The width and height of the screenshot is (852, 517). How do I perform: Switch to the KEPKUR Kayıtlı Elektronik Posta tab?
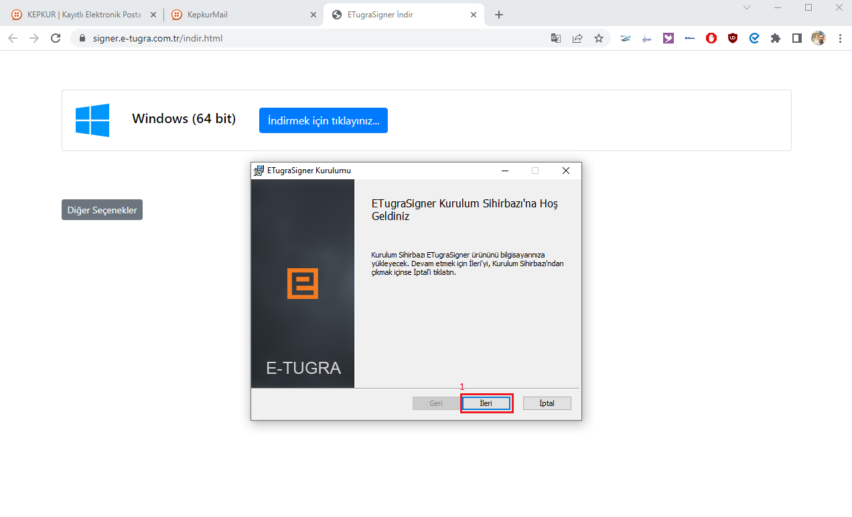pos(84,15)
